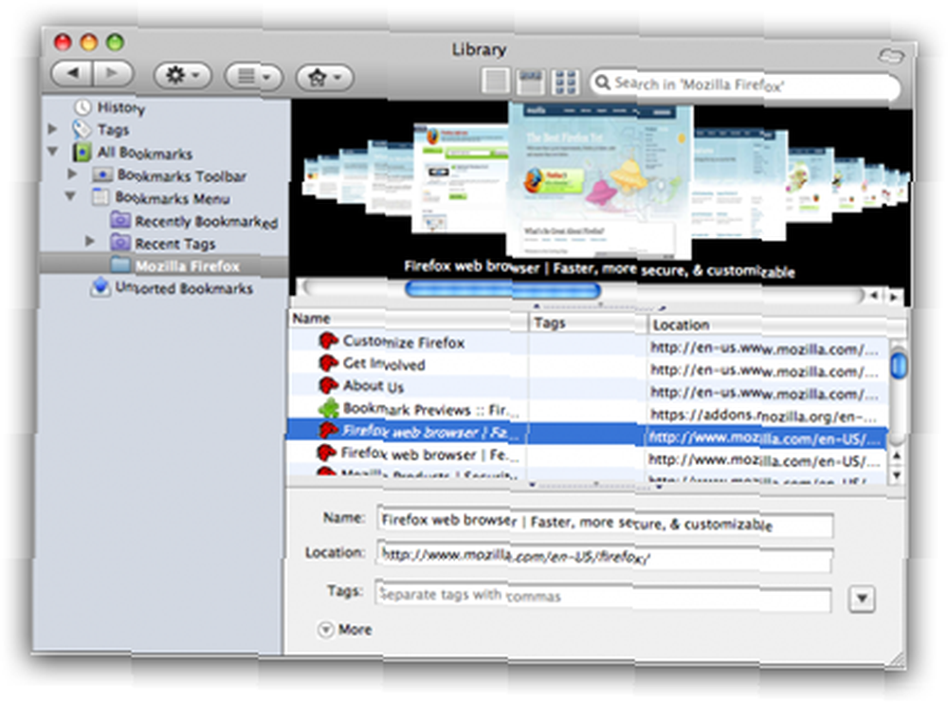Collapse the Bookmarks Menu folder
Image resolution: width=948 pixels, height=703 pixels.
(71, 196)
